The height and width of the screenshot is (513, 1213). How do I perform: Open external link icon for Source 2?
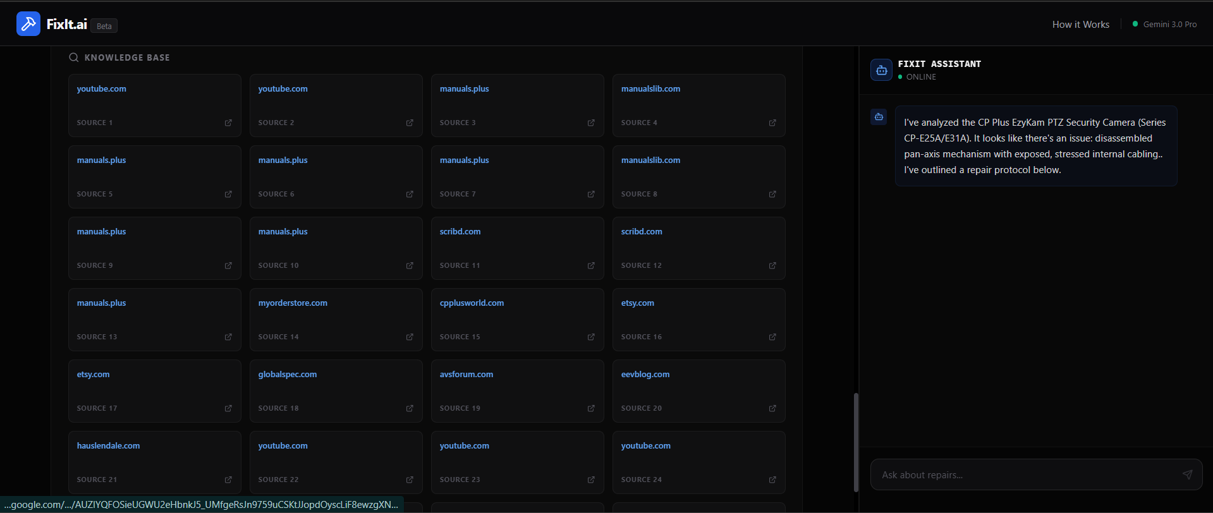(410, 123)
